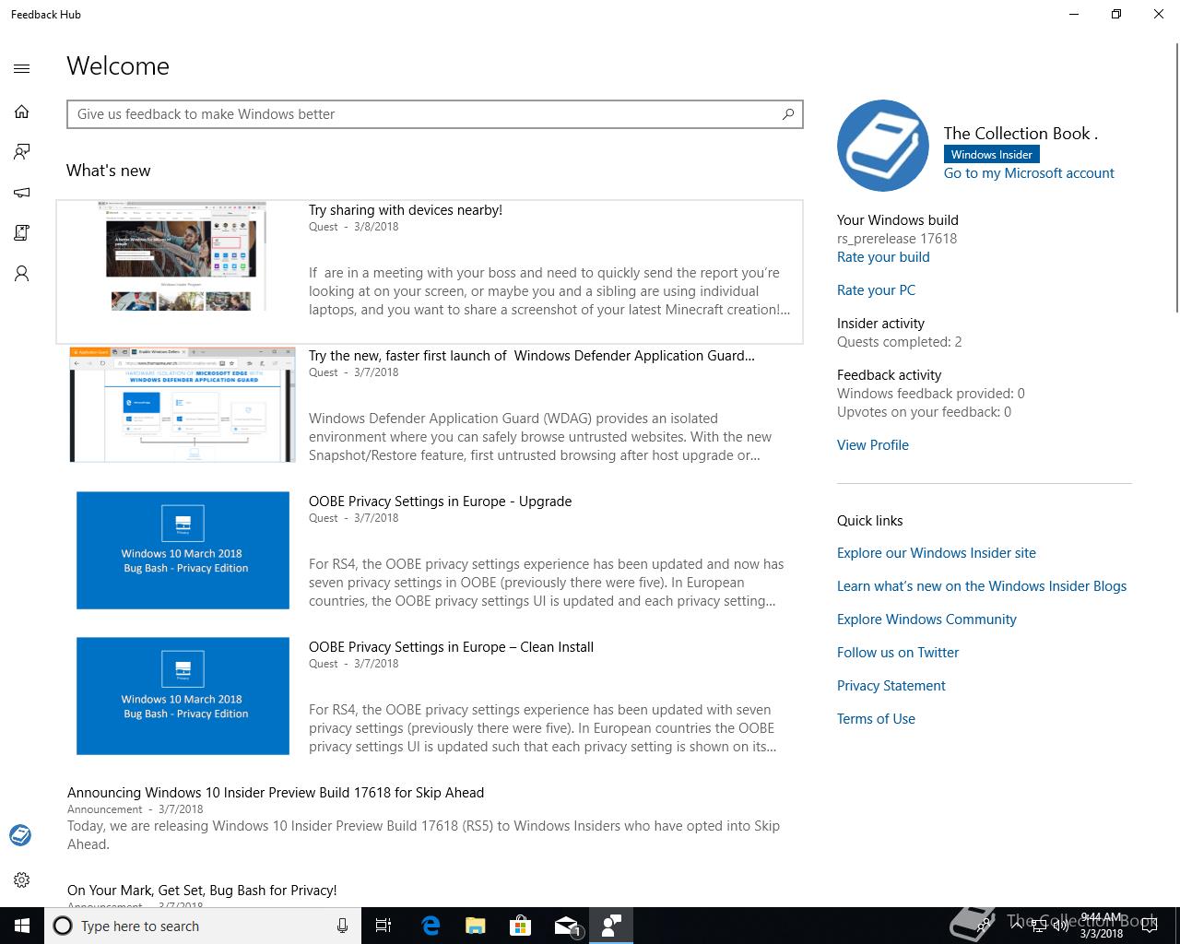Open Explore Windows Community link
Image resolution: width=1180 pixels, height=944 pixels.
coord(926,619)
